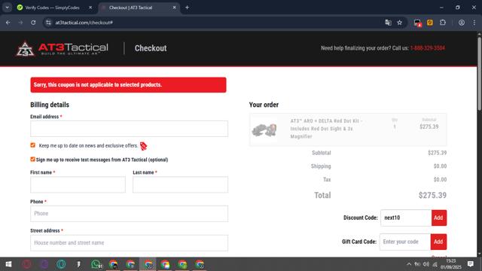482x271 pixels.
Task: Click the Billing details heading
Action: pos(50,105)
